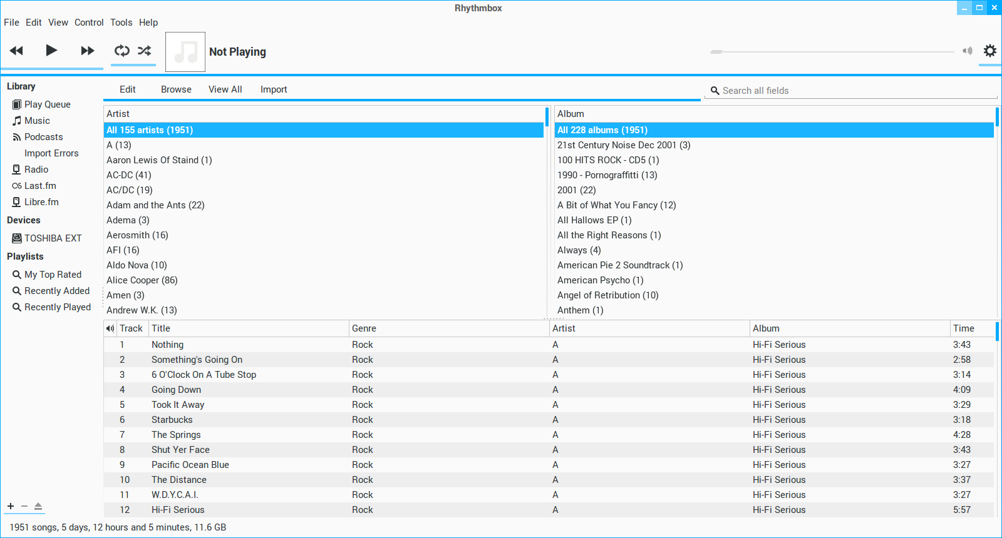Click the remove playlist minus icon
This screenshot has height=538, width=1002.
click(24, 506)
